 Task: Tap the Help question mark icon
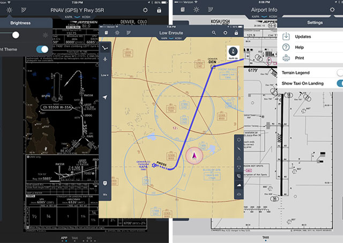(286, 47)
